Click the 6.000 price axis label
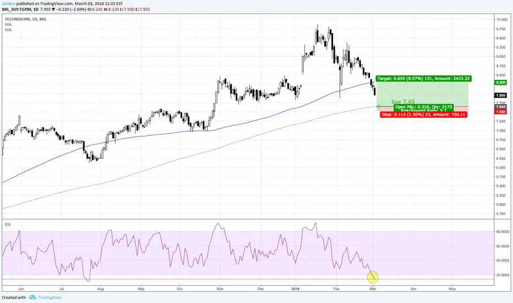 coord(501,167)
